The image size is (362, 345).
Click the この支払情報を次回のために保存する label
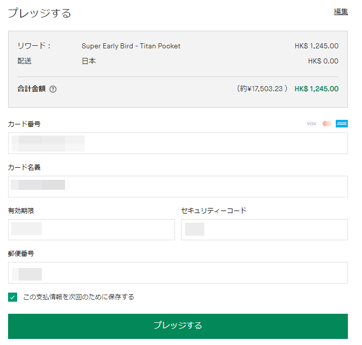[79, 297]
